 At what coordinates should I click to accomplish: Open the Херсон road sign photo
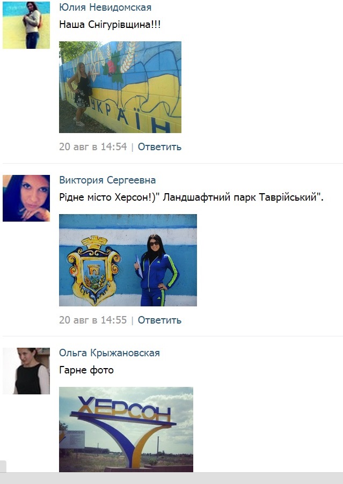click(x=126, y=429)
